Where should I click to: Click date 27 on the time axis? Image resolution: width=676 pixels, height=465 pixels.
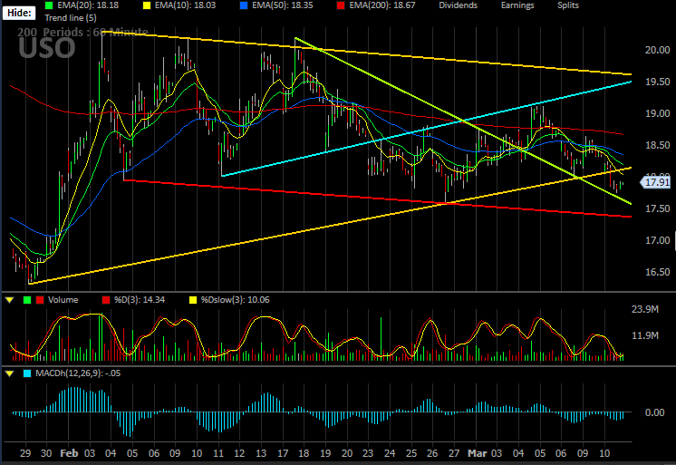point(454,453)
